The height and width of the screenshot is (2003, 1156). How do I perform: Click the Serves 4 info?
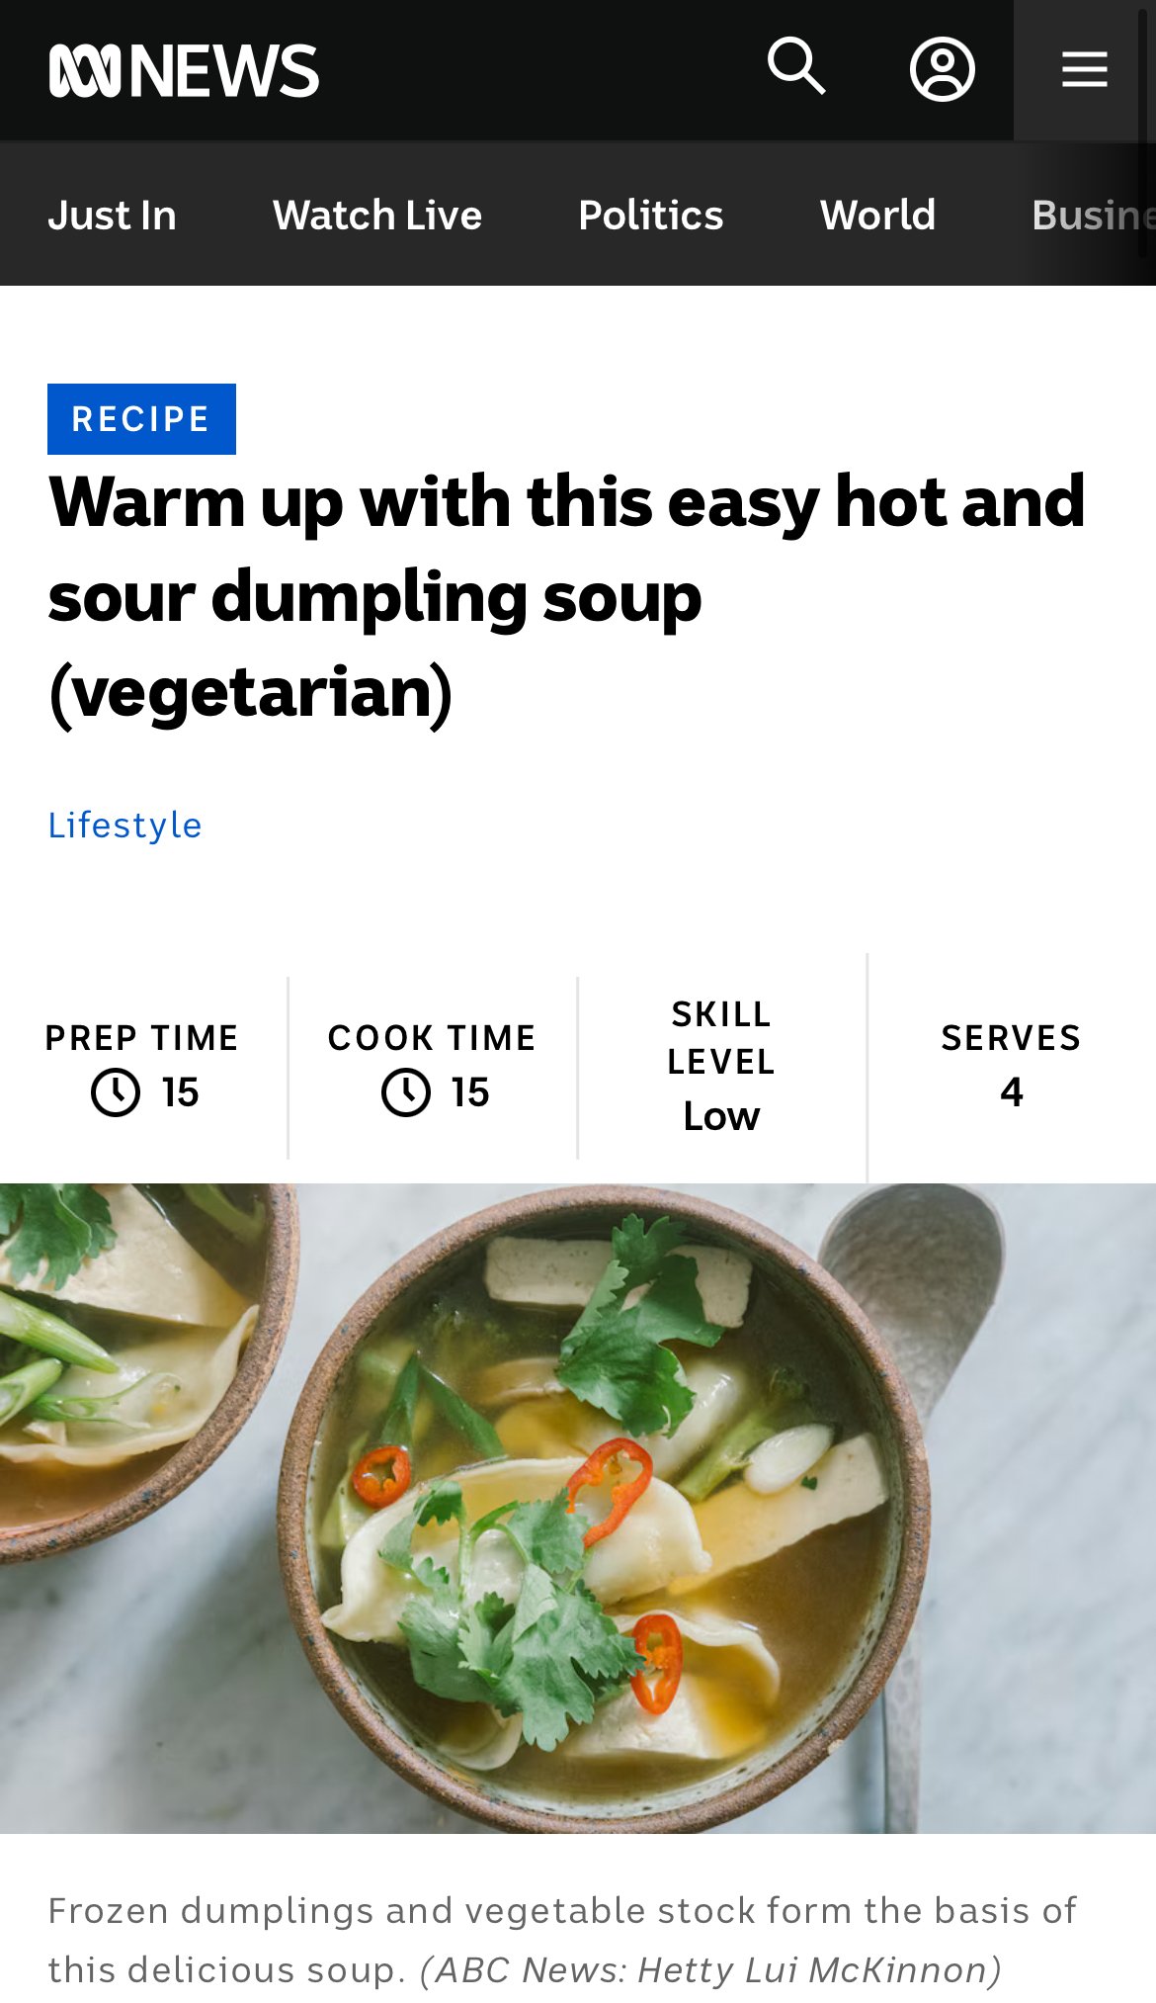pos(1011,1066)
